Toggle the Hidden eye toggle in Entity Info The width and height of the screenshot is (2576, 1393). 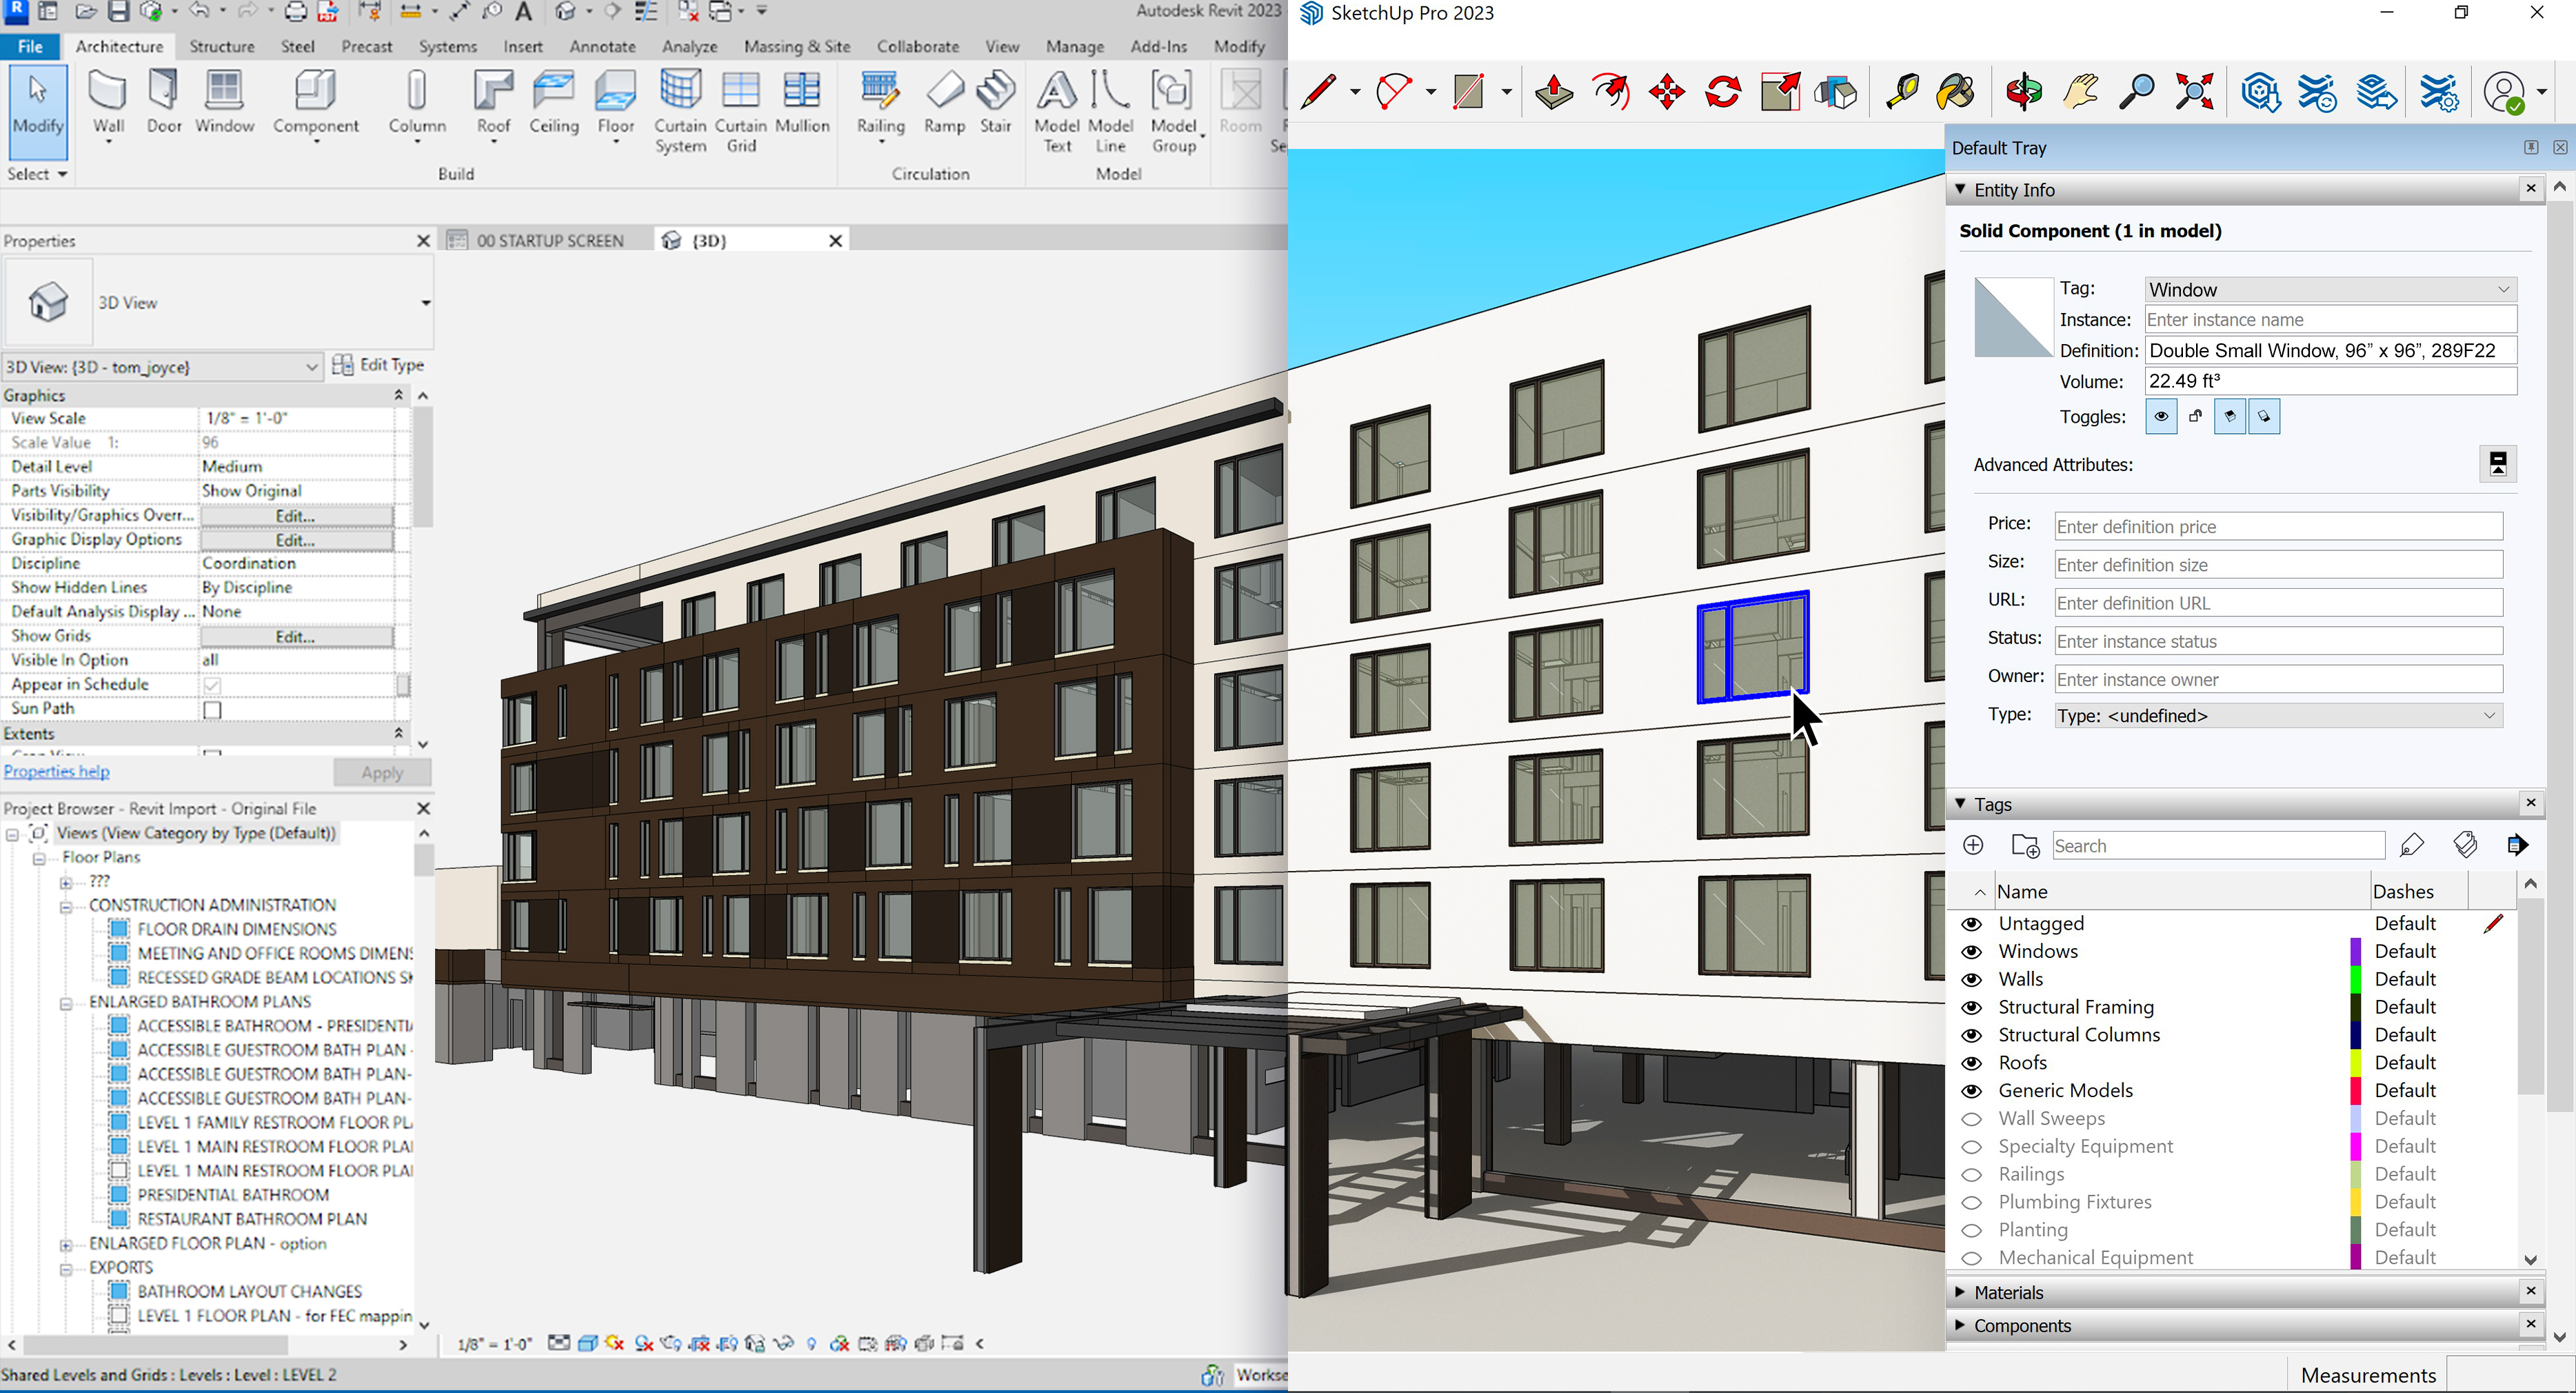click(x=2161, y=417)
